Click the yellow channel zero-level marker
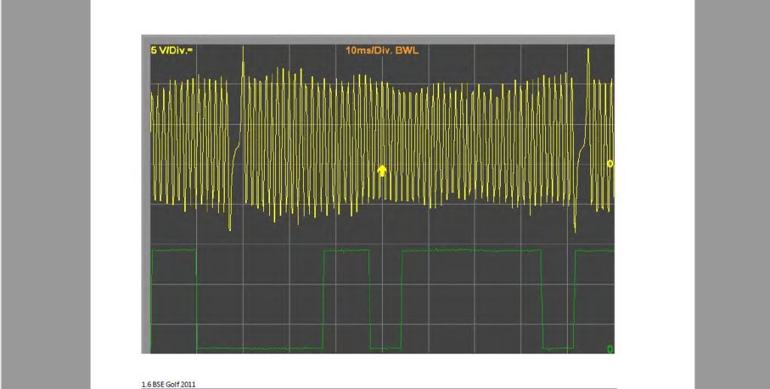The width and height of the screenshot is (770, 389). tap(610, 163)
